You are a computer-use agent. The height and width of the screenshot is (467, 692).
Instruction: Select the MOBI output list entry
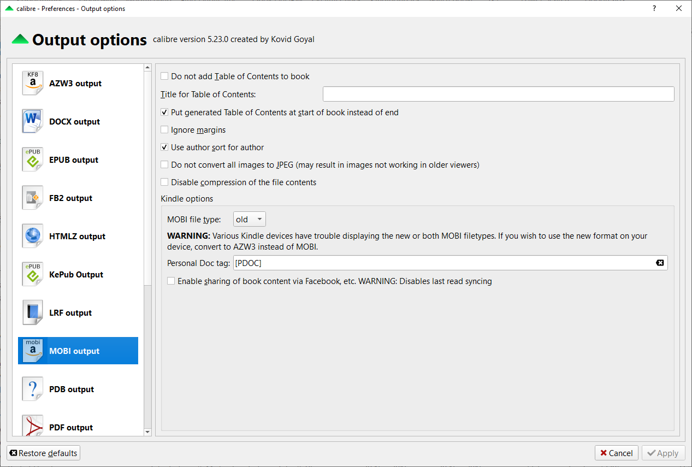tap(74, 351)
